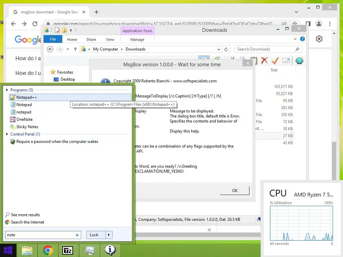
Task: Open File Explorer from the taskbar
Action: pyautogui.click(x=27, y=250)
